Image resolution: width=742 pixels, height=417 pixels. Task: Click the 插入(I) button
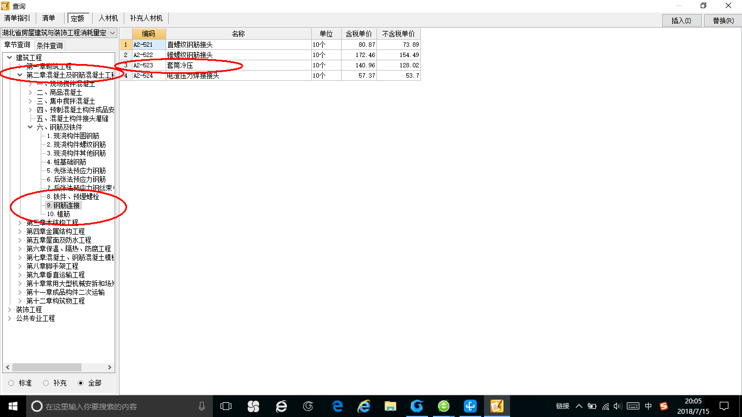681,21
